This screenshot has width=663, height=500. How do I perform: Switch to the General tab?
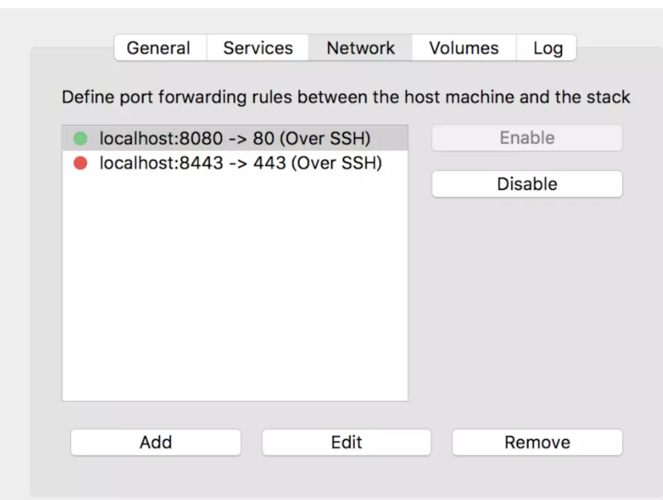coord(159,48)
